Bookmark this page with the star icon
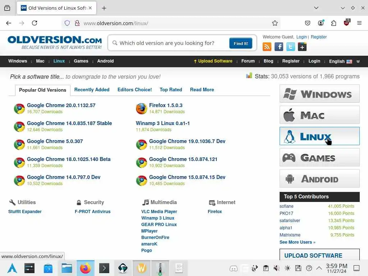This screenshot has width=368, height=276. pyautogui.click(x=275, y=23)
